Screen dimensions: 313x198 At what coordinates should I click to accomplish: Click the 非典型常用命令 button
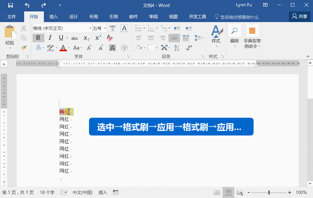252,36
